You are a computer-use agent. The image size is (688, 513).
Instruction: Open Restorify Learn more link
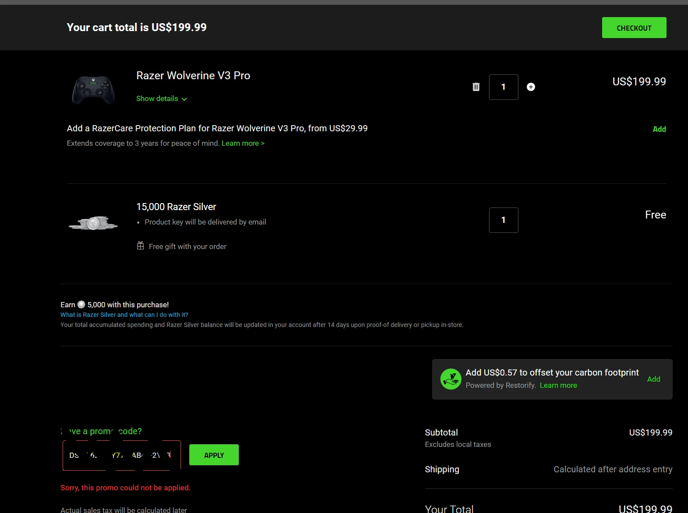click(558, 385)
